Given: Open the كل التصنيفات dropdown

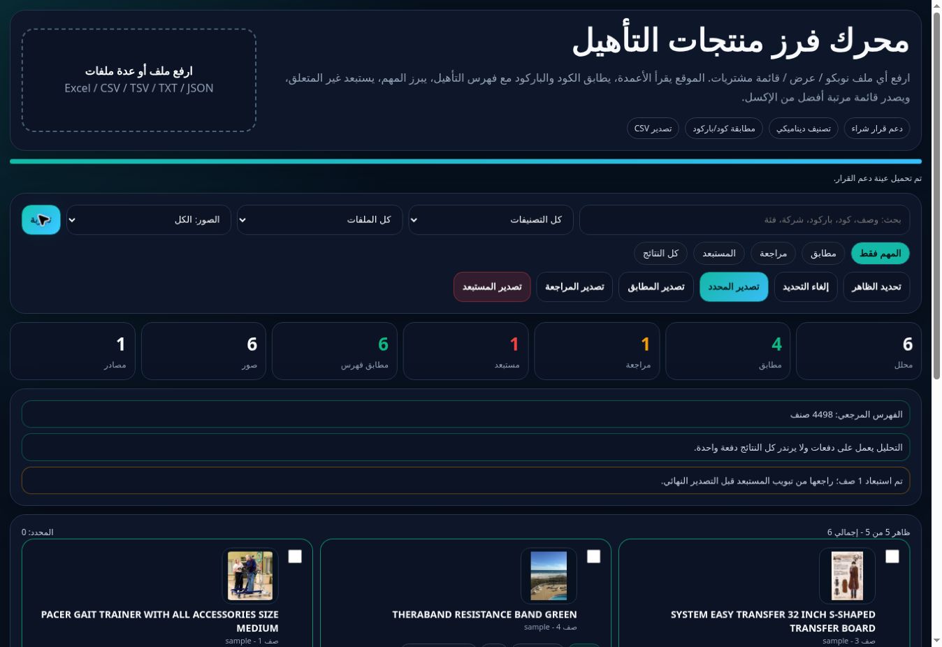Looking at the screenshot, I should pyautogui.click(x=491, y=219).
